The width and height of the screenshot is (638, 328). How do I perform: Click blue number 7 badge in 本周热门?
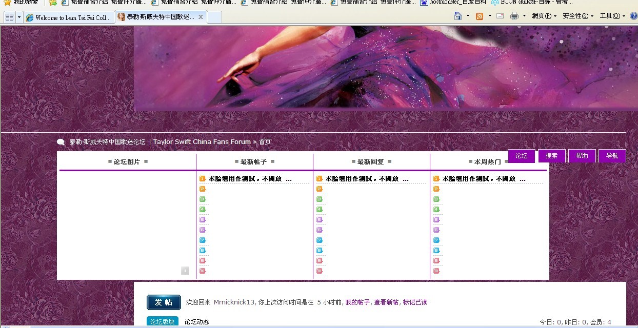pos(436,240)
